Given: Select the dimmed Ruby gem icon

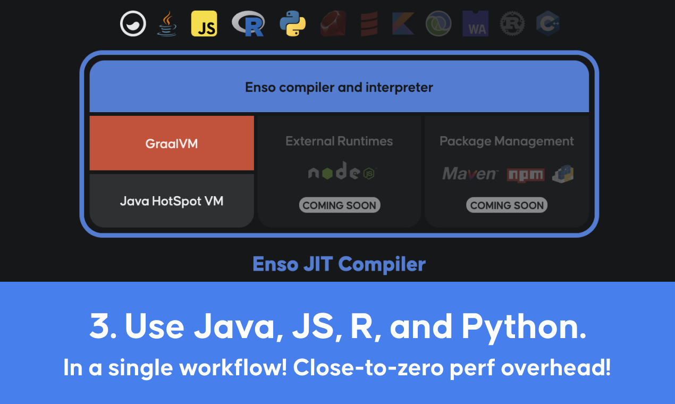Looking at the screenshot, I should [333, 24].
